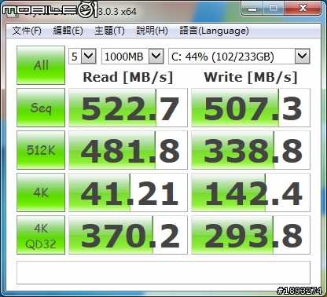Run all benchmarks with All button
Screen dimensions: 327x297
[x=41, y=65]
